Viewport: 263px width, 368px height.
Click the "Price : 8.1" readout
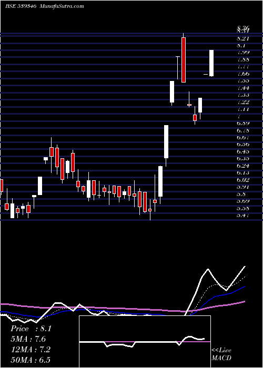(x=31, y=329)
